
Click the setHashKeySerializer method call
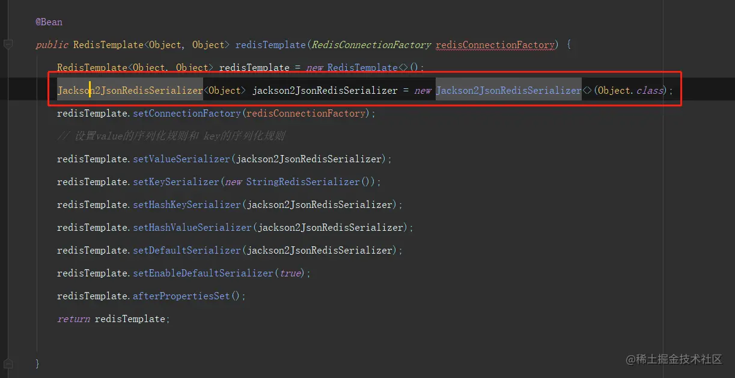coord(187,205)
